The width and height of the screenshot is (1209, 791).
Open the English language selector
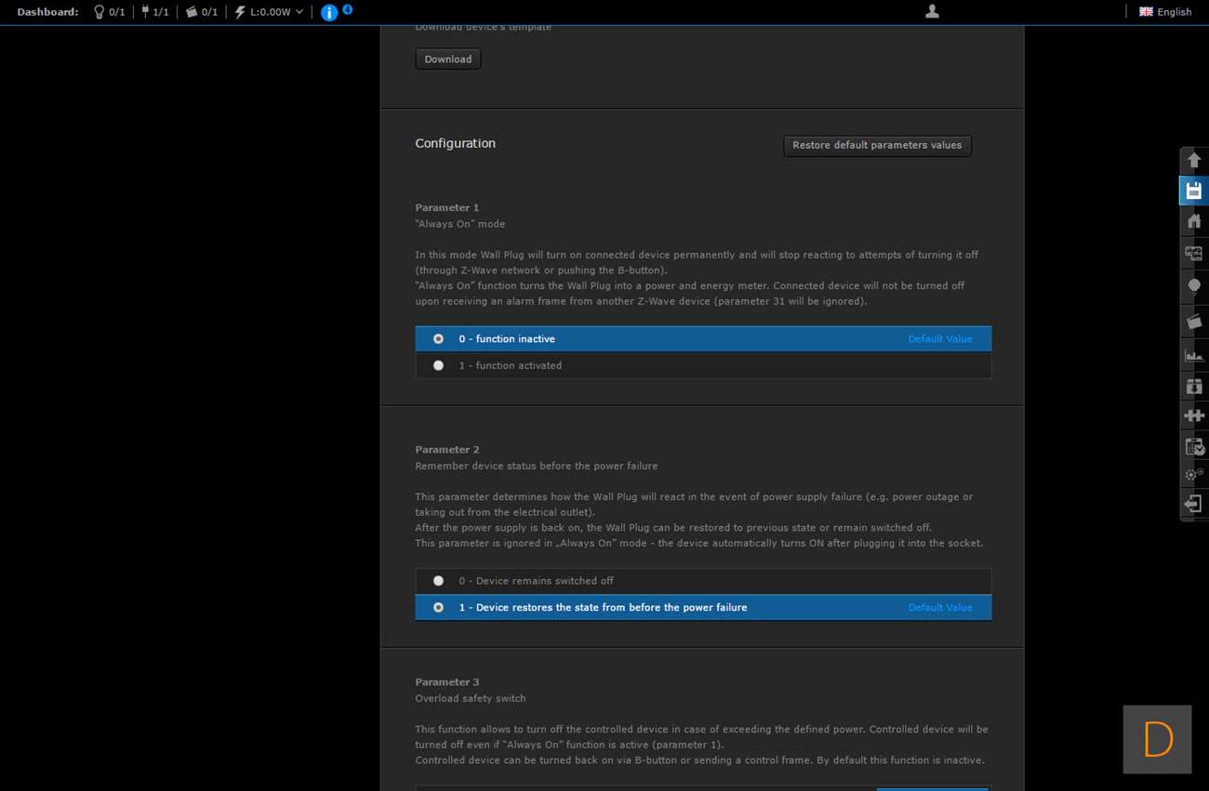point(1165,12)
